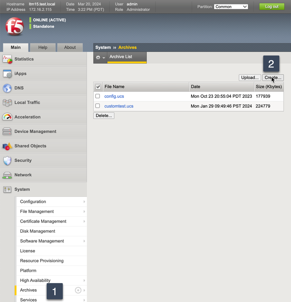
Task: Open Platform under System
Action: (x=52, y=271)
